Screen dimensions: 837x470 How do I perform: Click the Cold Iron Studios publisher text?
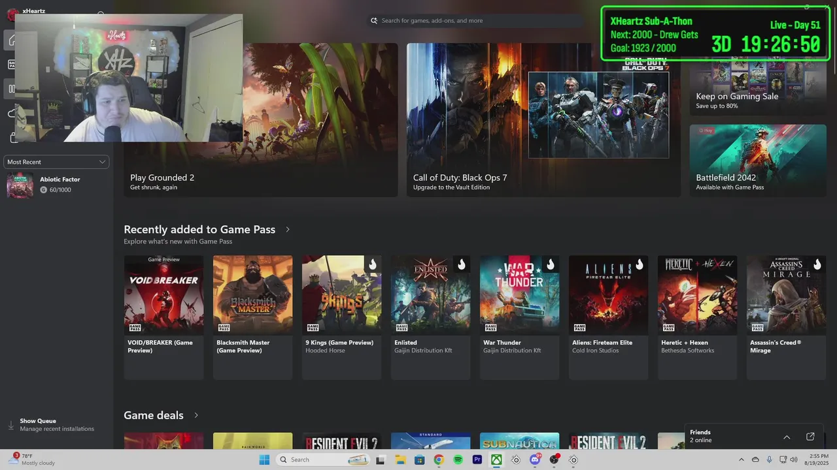[x=596, y=351]
